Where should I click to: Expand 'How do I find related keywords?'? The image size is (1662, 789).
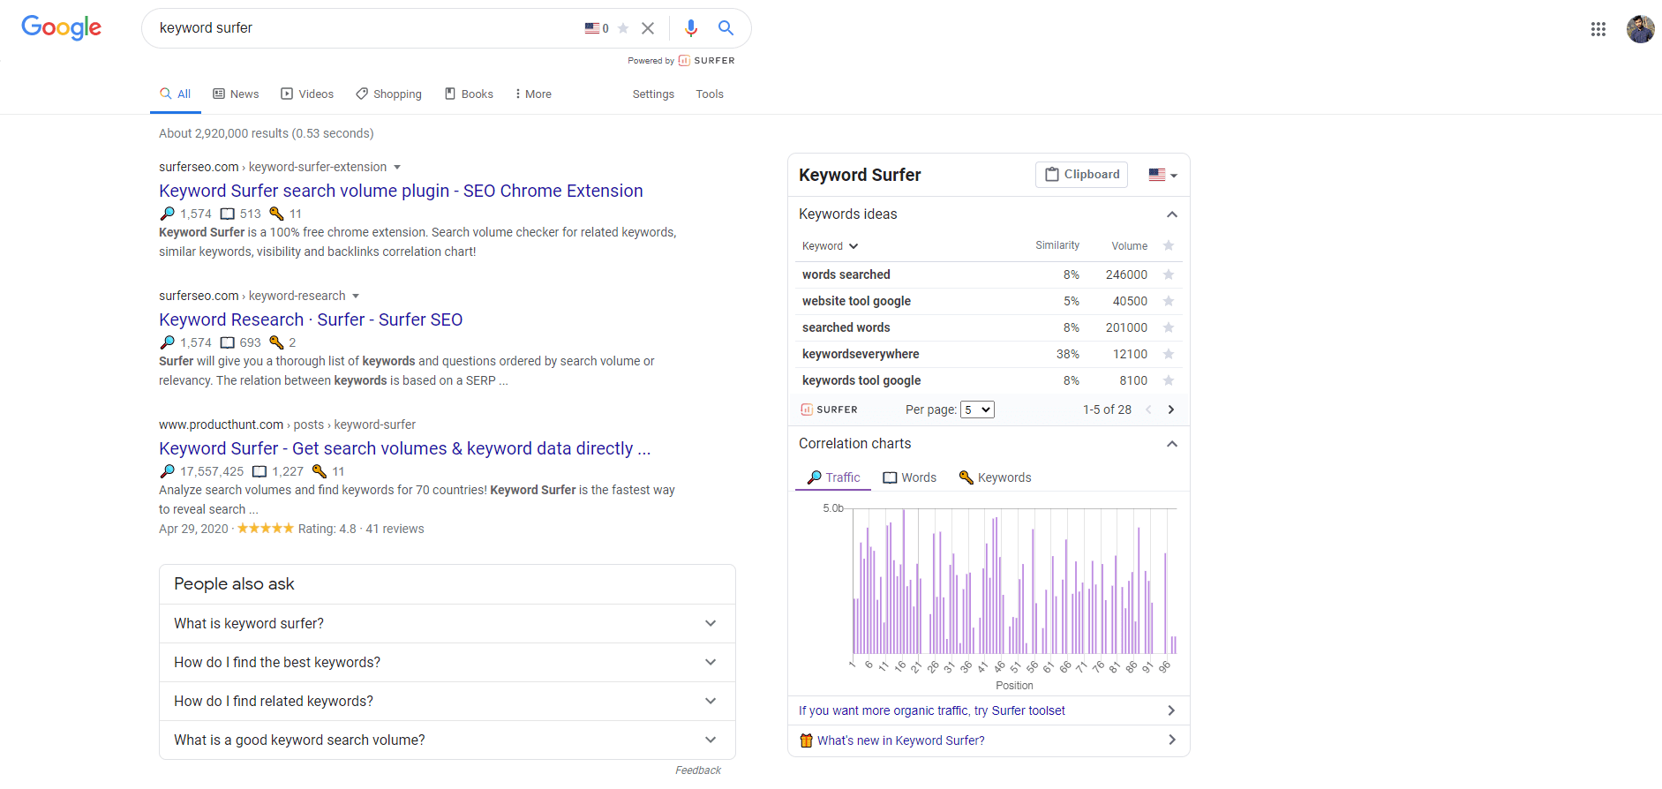(447, 701)
